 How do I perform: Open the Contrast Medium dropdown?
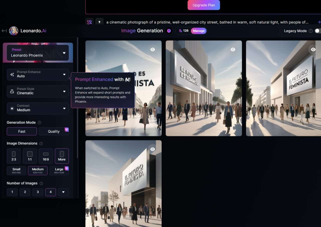38,108
